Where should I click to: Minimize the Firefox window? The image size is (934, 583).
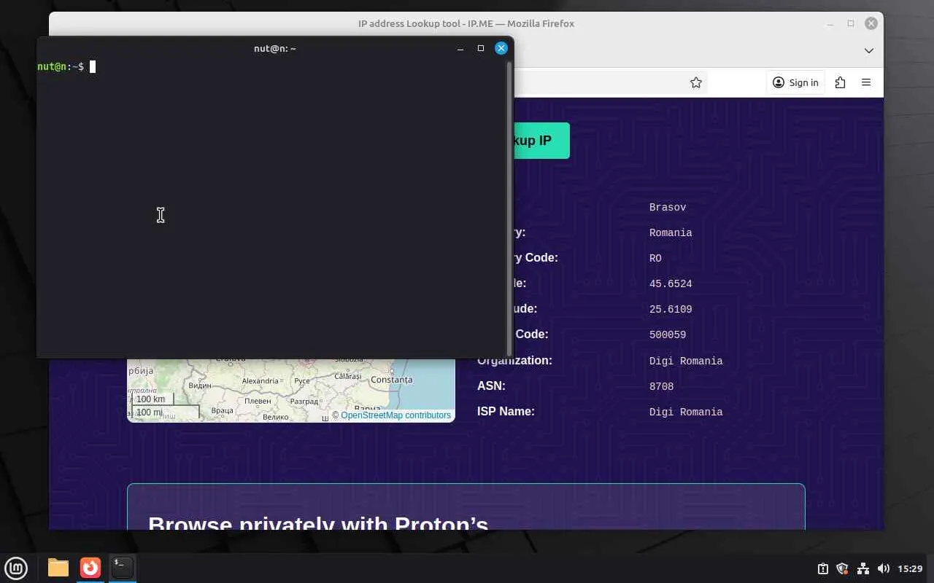(x=830, y=23)
